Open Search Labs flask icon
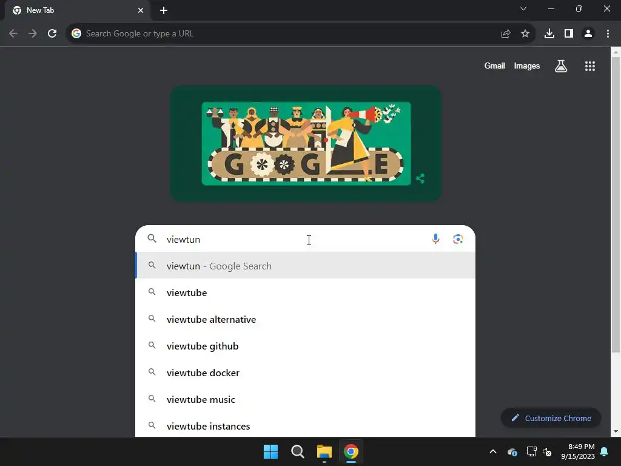621x466 pixels. click(x=561, y=66)
